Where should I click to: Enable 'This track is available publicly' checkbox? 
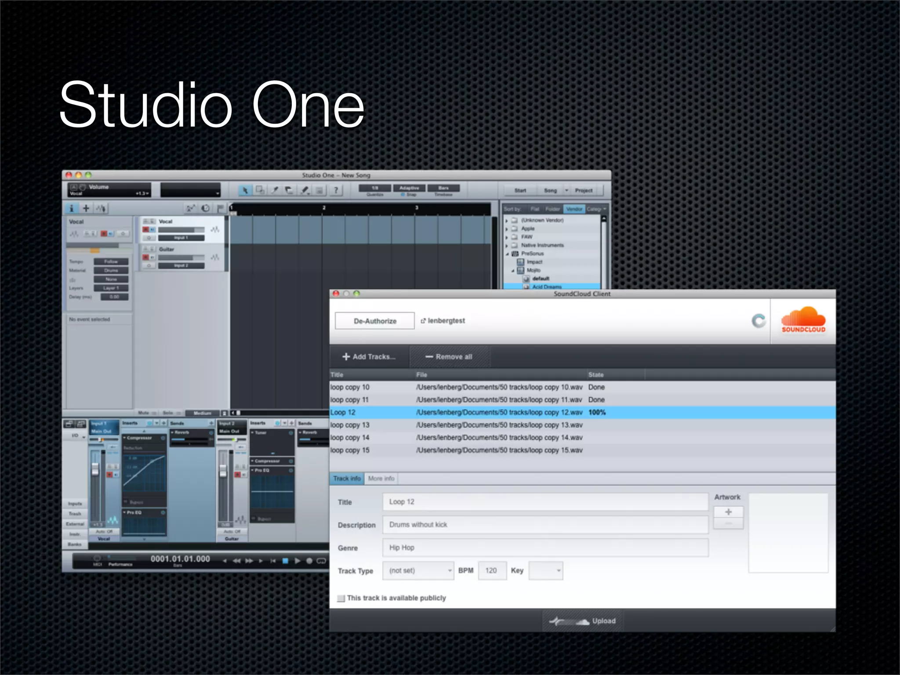pyautogui.click(x=341, y=598)
